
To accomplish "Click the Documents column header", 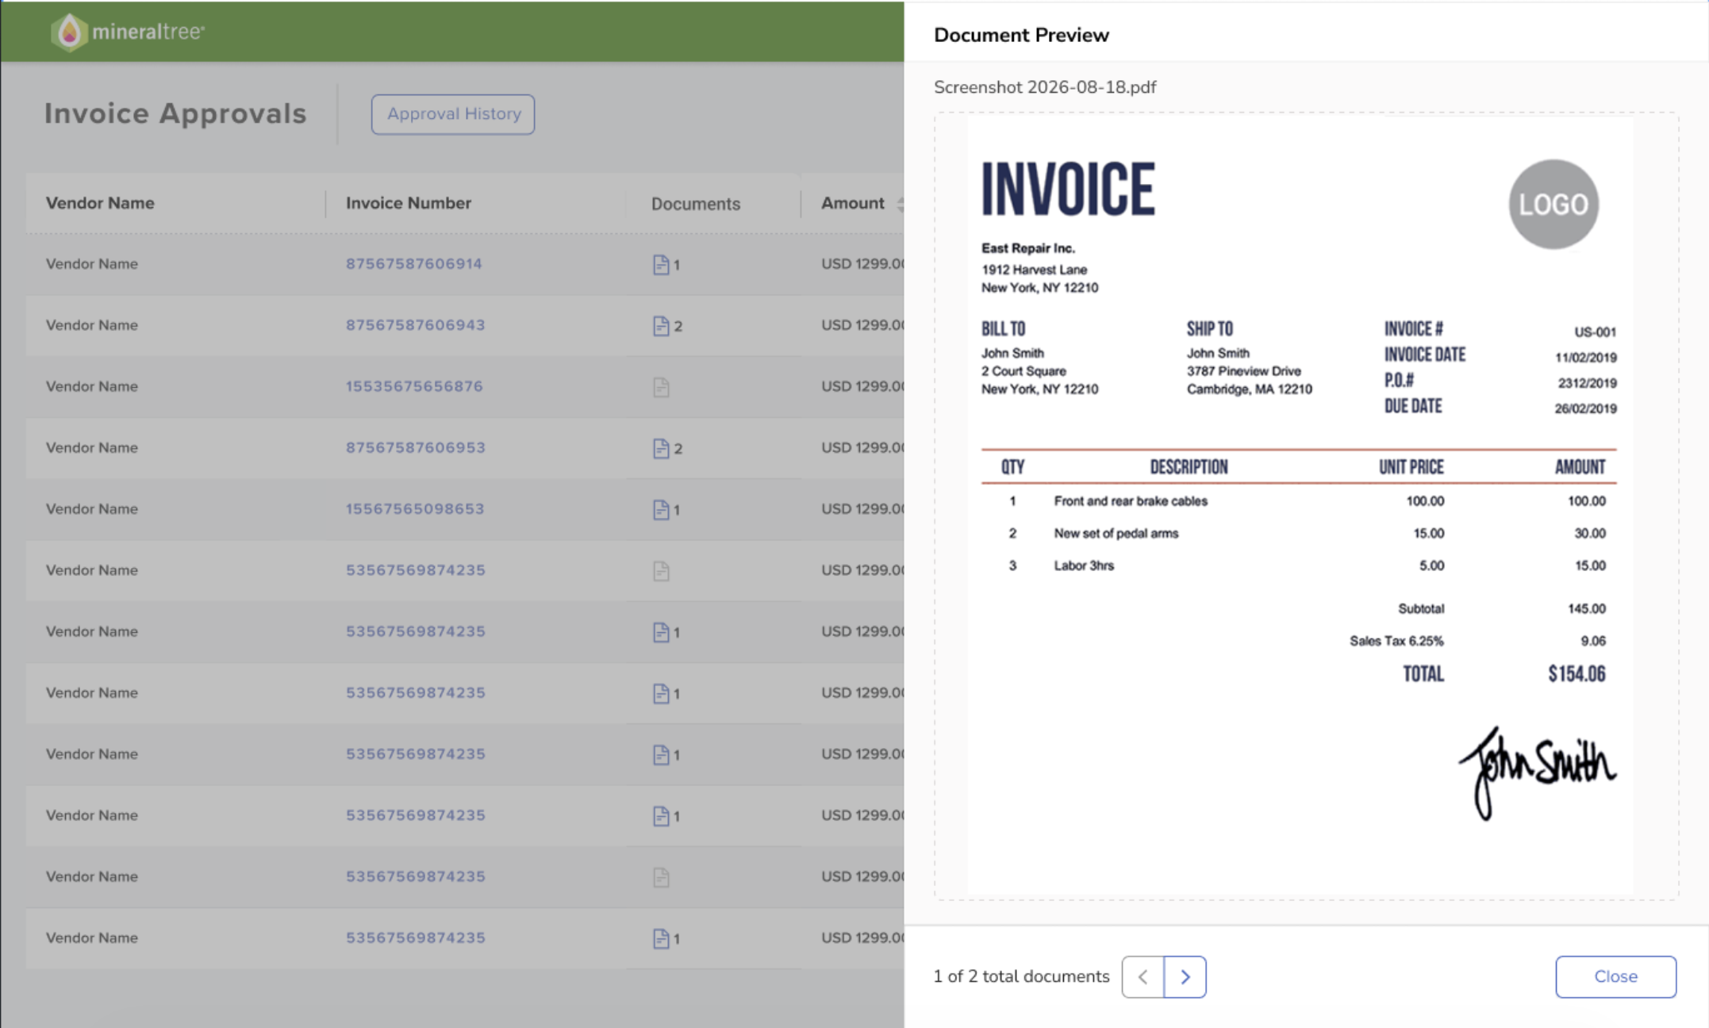I will [x=696, y=204].
